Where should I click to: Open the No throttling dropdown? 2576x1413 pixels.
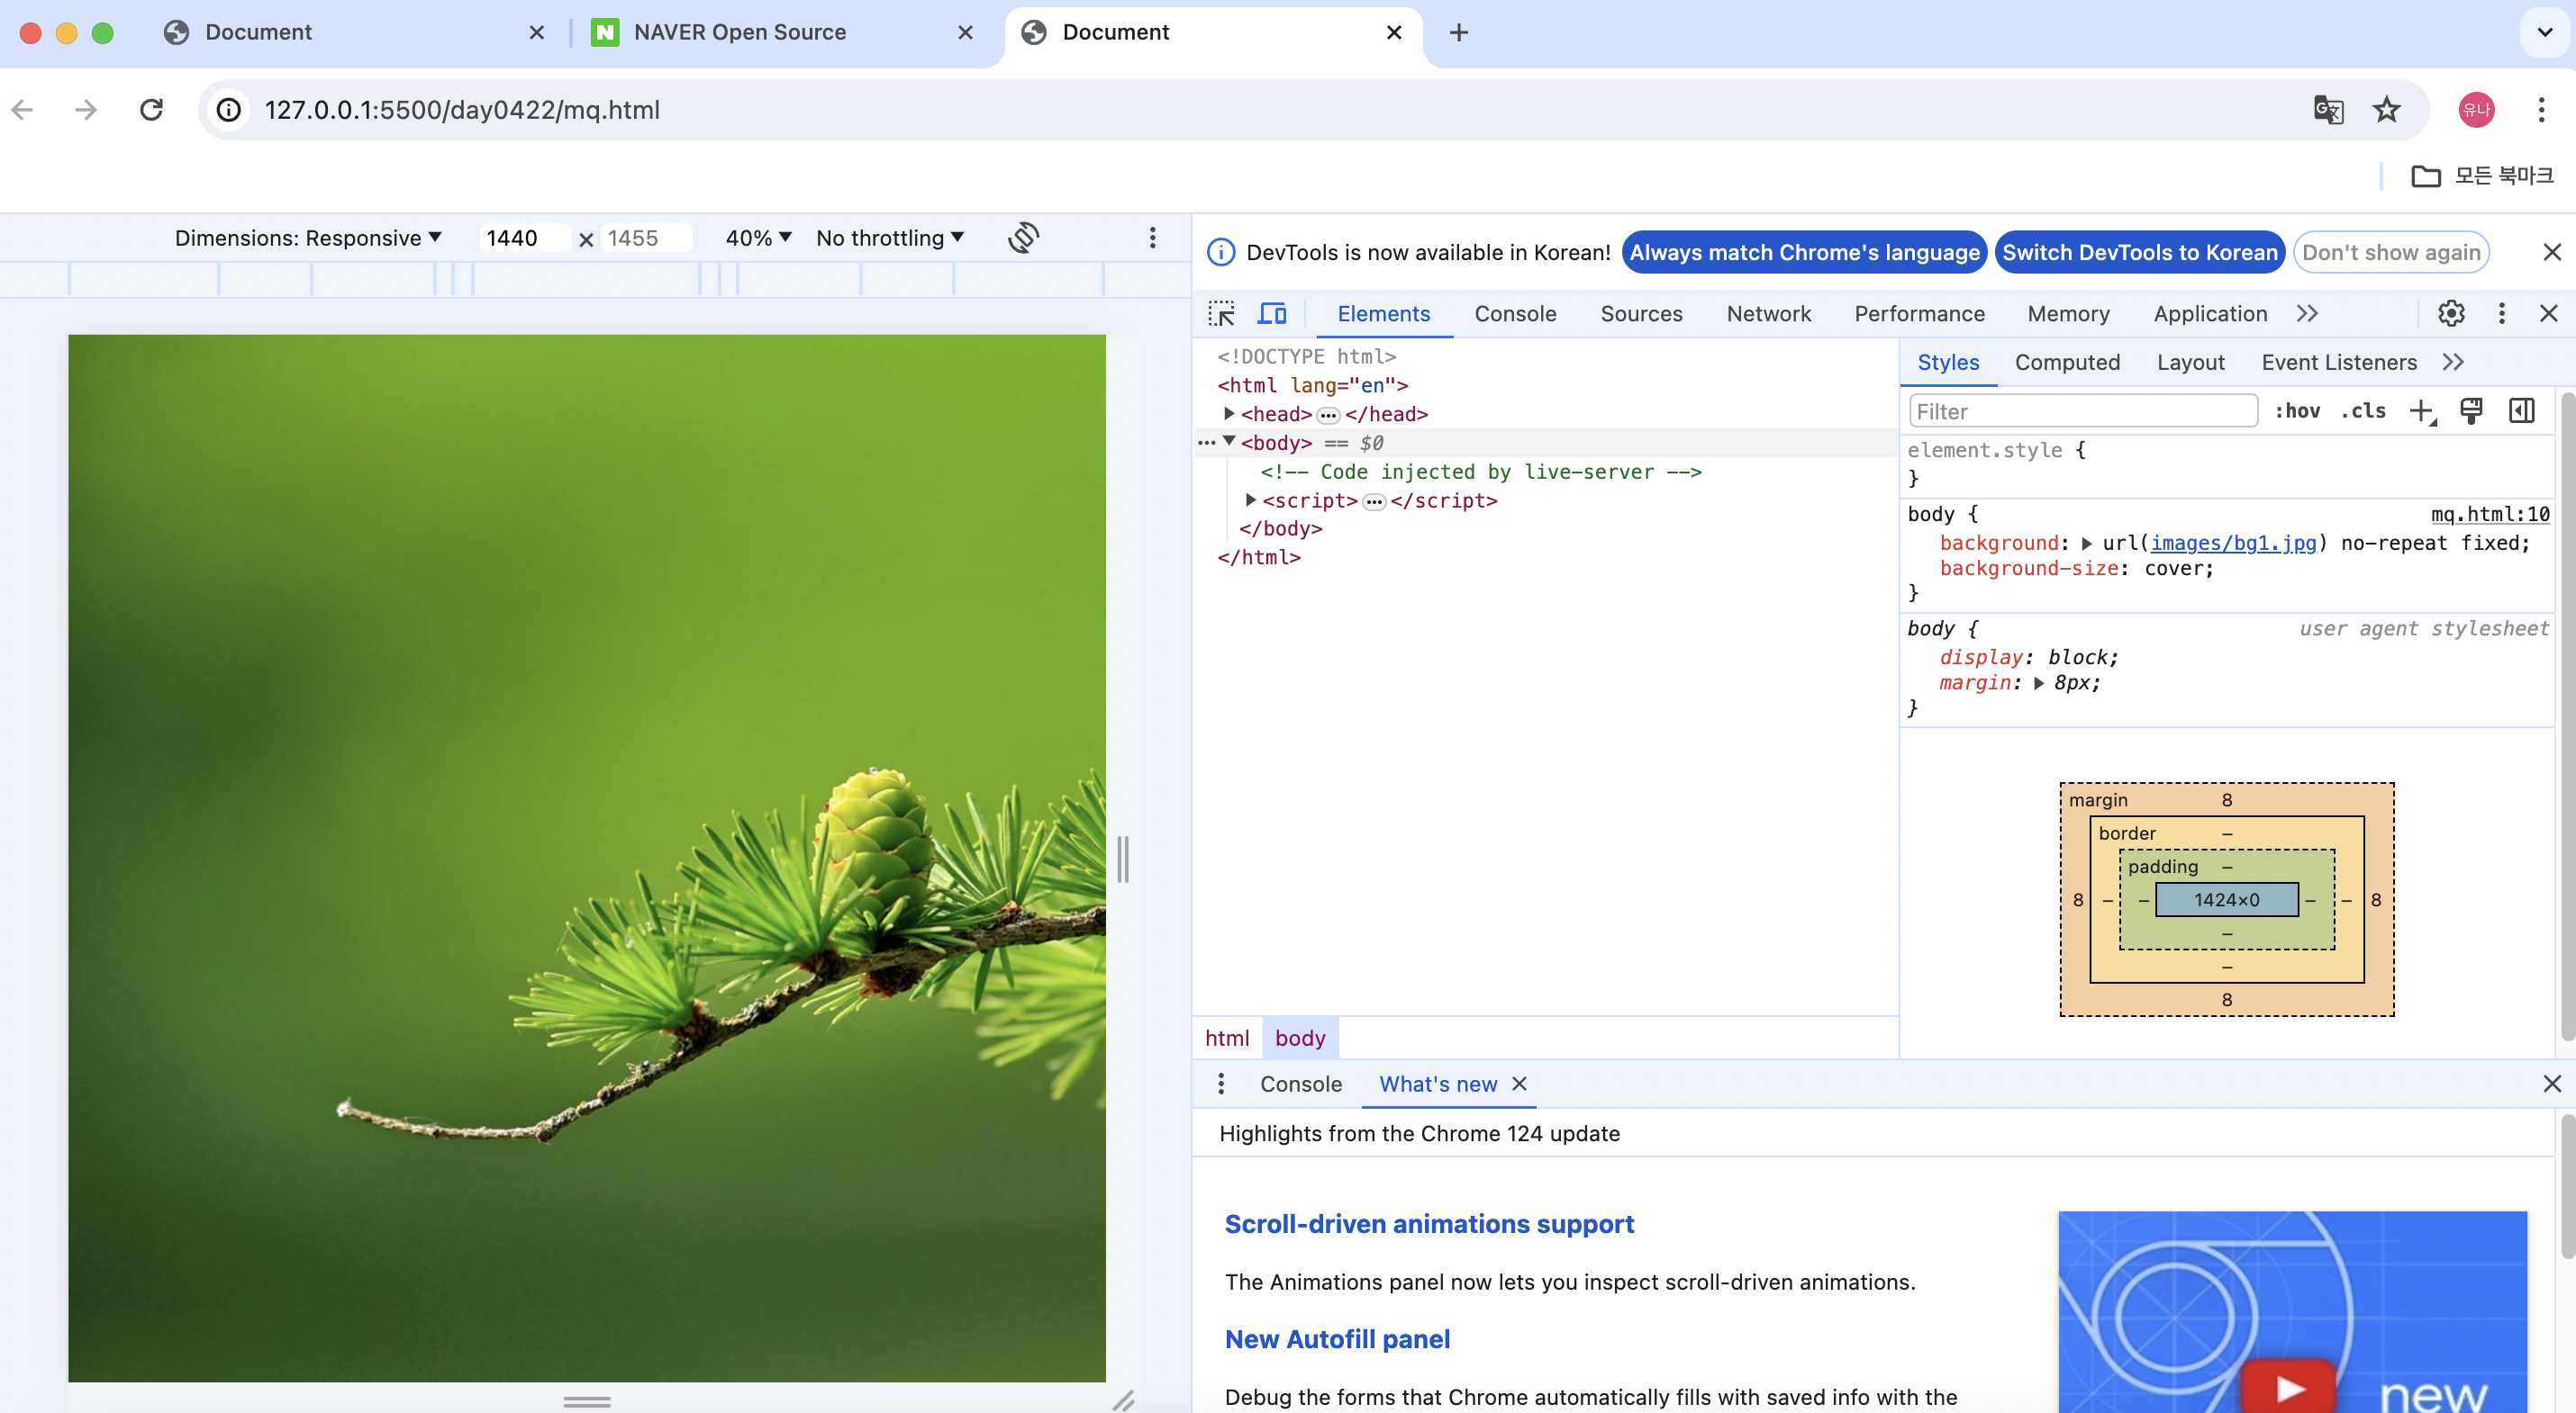(889, 238)
